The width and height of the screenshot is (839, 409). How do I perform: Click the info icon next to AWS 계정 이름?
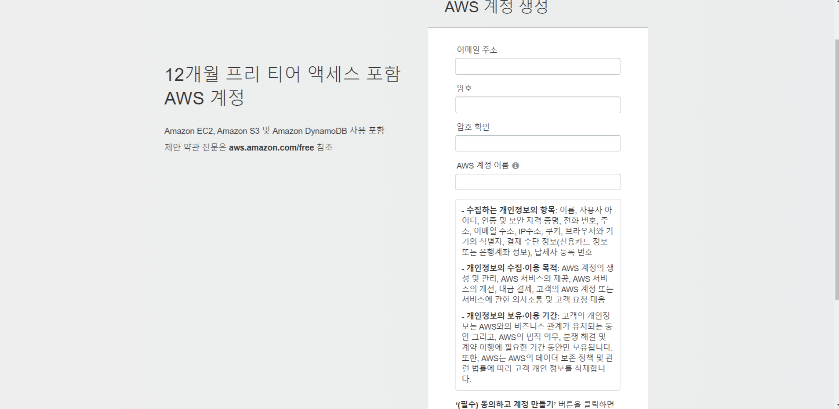516,166
